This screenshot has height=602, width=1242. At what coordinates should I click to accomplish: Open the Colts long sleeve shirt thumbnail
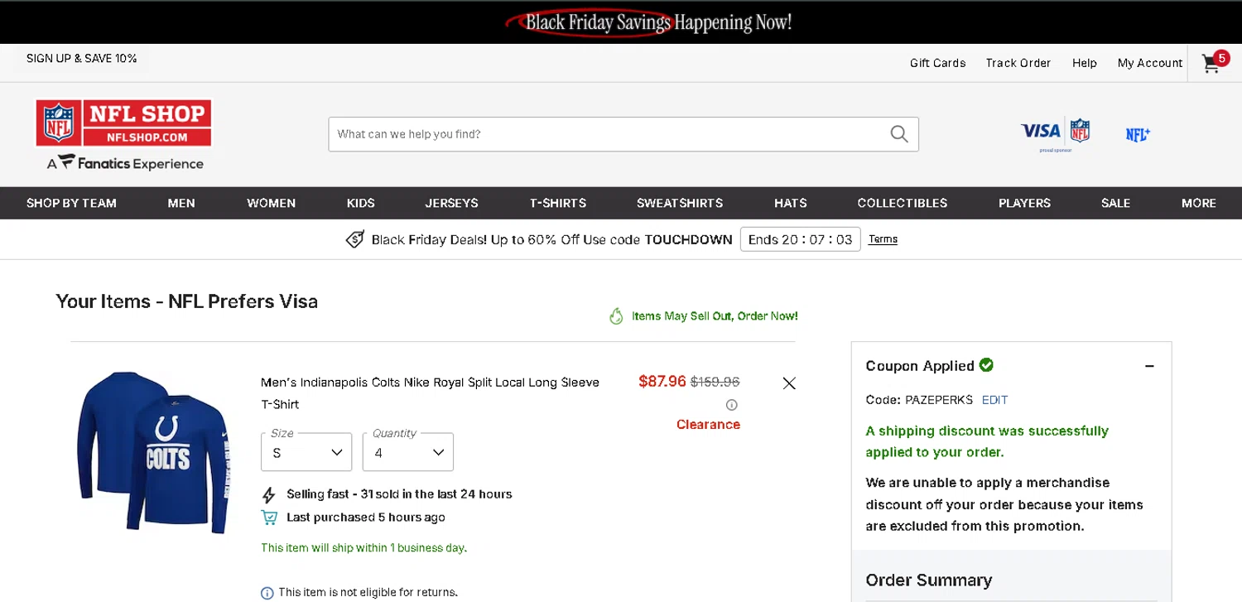(x=152, y=452)
